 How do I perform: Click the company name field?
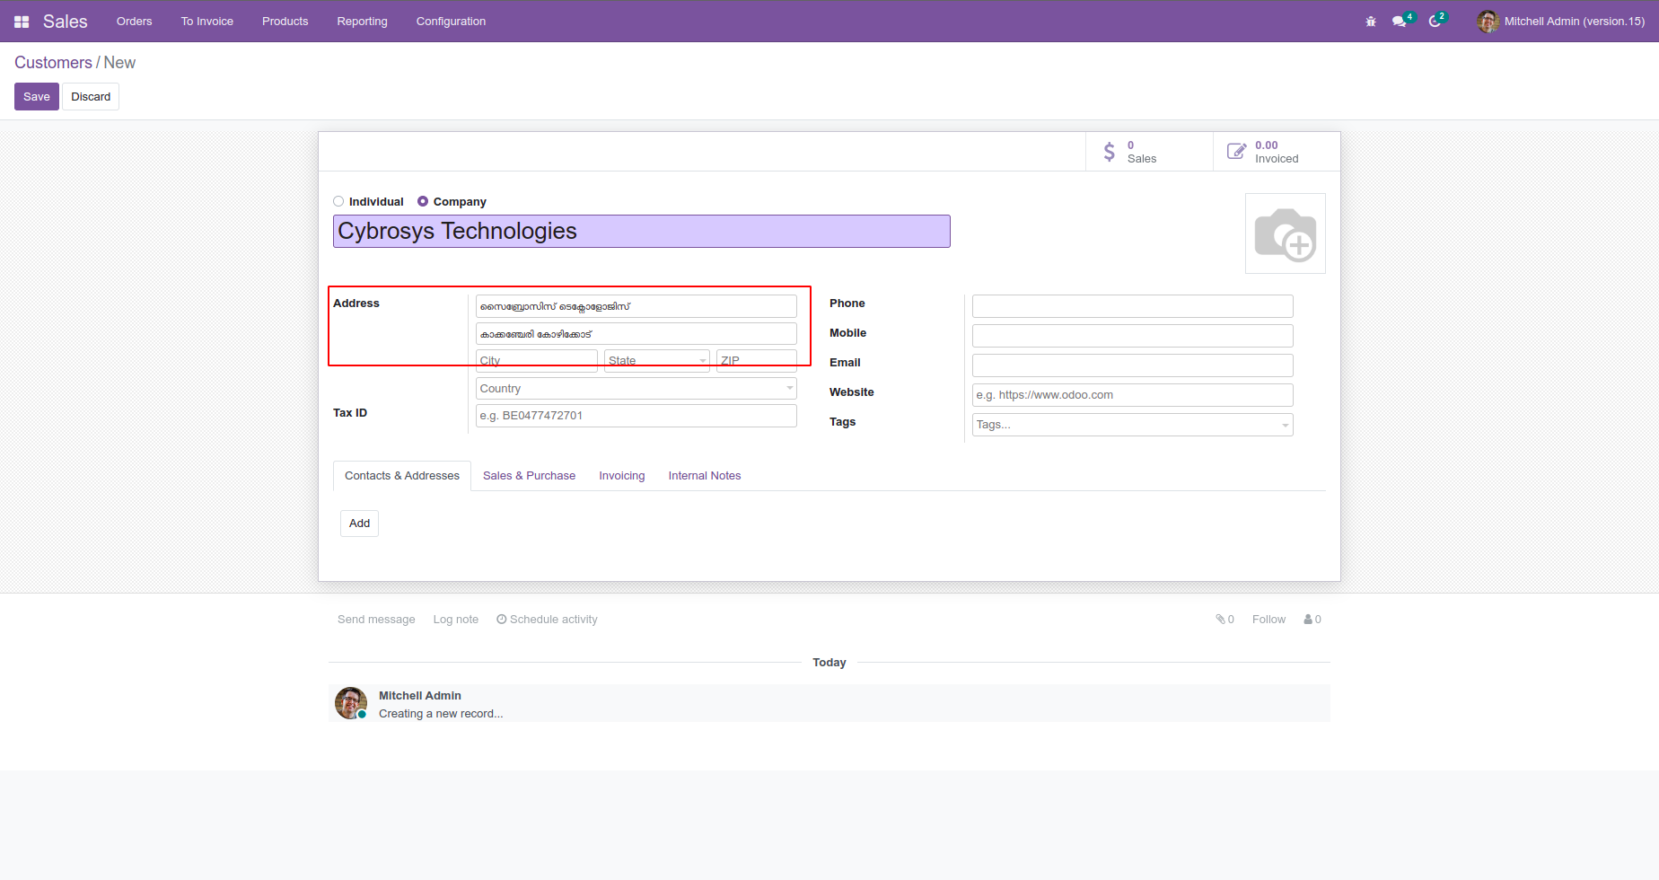tap(642, 232)
